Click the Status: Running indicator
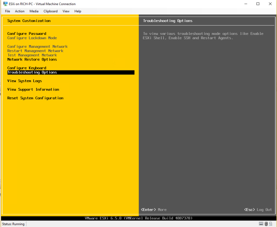The image size is (277, 227). point(13,224)
